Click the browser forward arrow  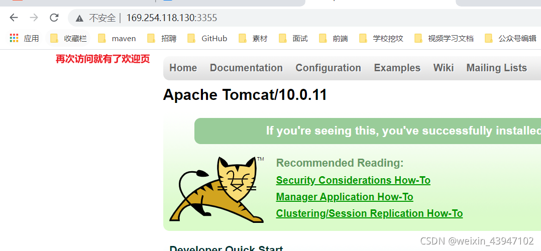click(x=34, y=18)
